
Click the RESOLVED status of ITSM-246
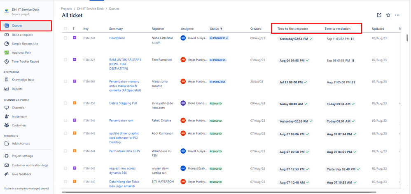215,121
